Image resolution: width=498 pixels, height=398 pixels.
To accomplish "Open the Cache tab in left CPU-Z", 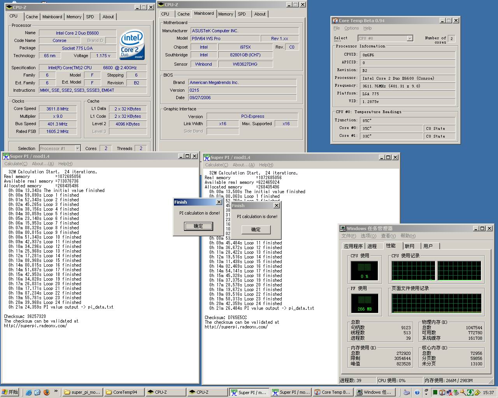I will click(x=32, y=17).
